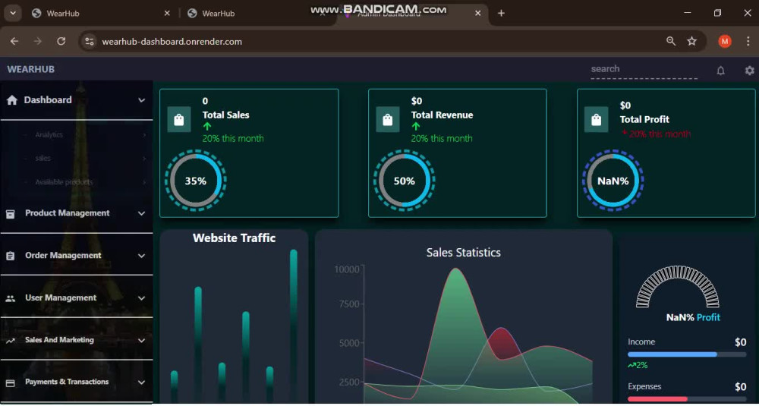This screenshot has width=759, height=406.
Task: Switch to the second WearHub browser tab
Action: point(257,14)
